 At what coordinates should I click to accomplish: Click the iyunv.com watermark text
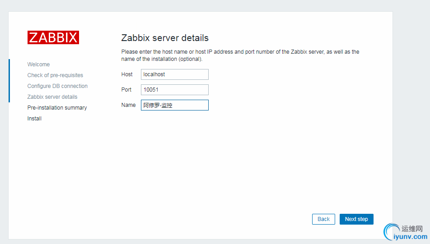click(411, 237)
